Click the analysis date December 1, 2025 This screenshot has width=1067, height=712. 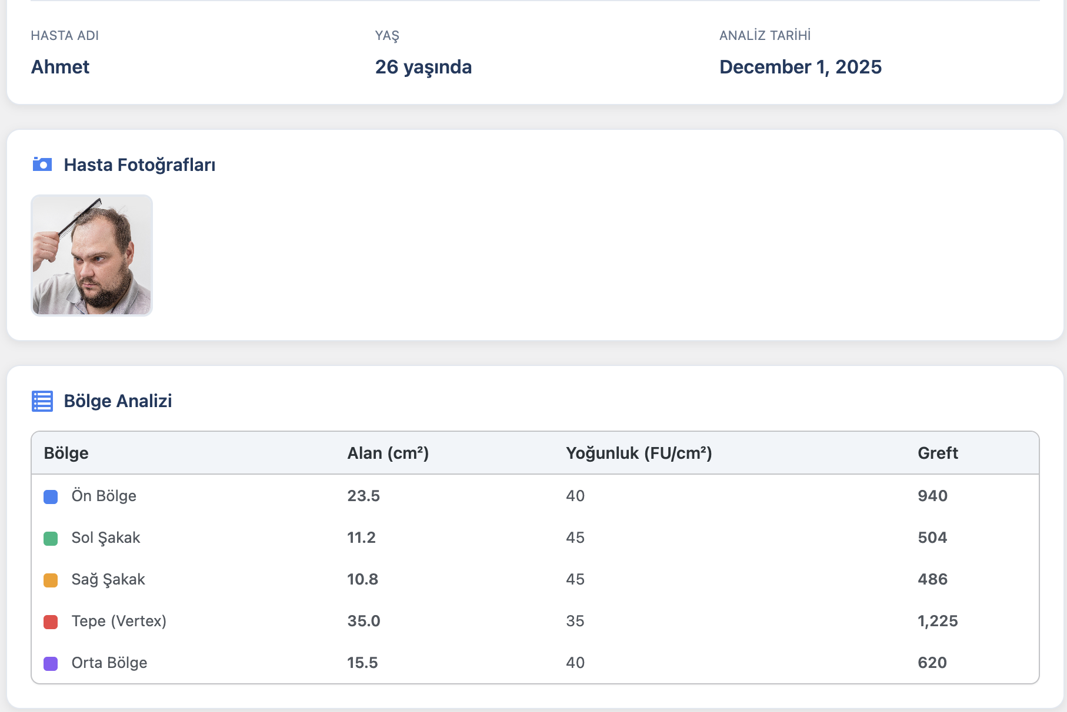pos(801,67)
